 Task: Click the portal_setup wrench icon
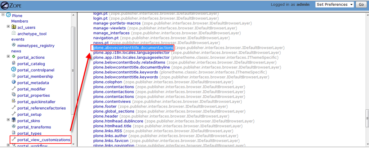(14, 114)
